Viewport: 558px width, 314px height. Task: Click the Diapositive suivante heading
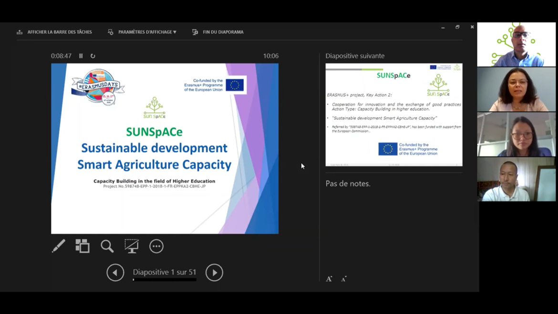[x=355, y=56]
